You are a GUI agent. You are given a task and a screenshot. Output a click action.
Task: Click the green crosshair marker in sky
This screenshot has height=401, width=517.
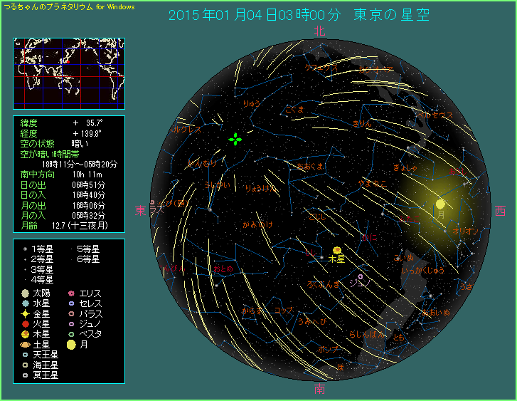click(x=235, y=139)
